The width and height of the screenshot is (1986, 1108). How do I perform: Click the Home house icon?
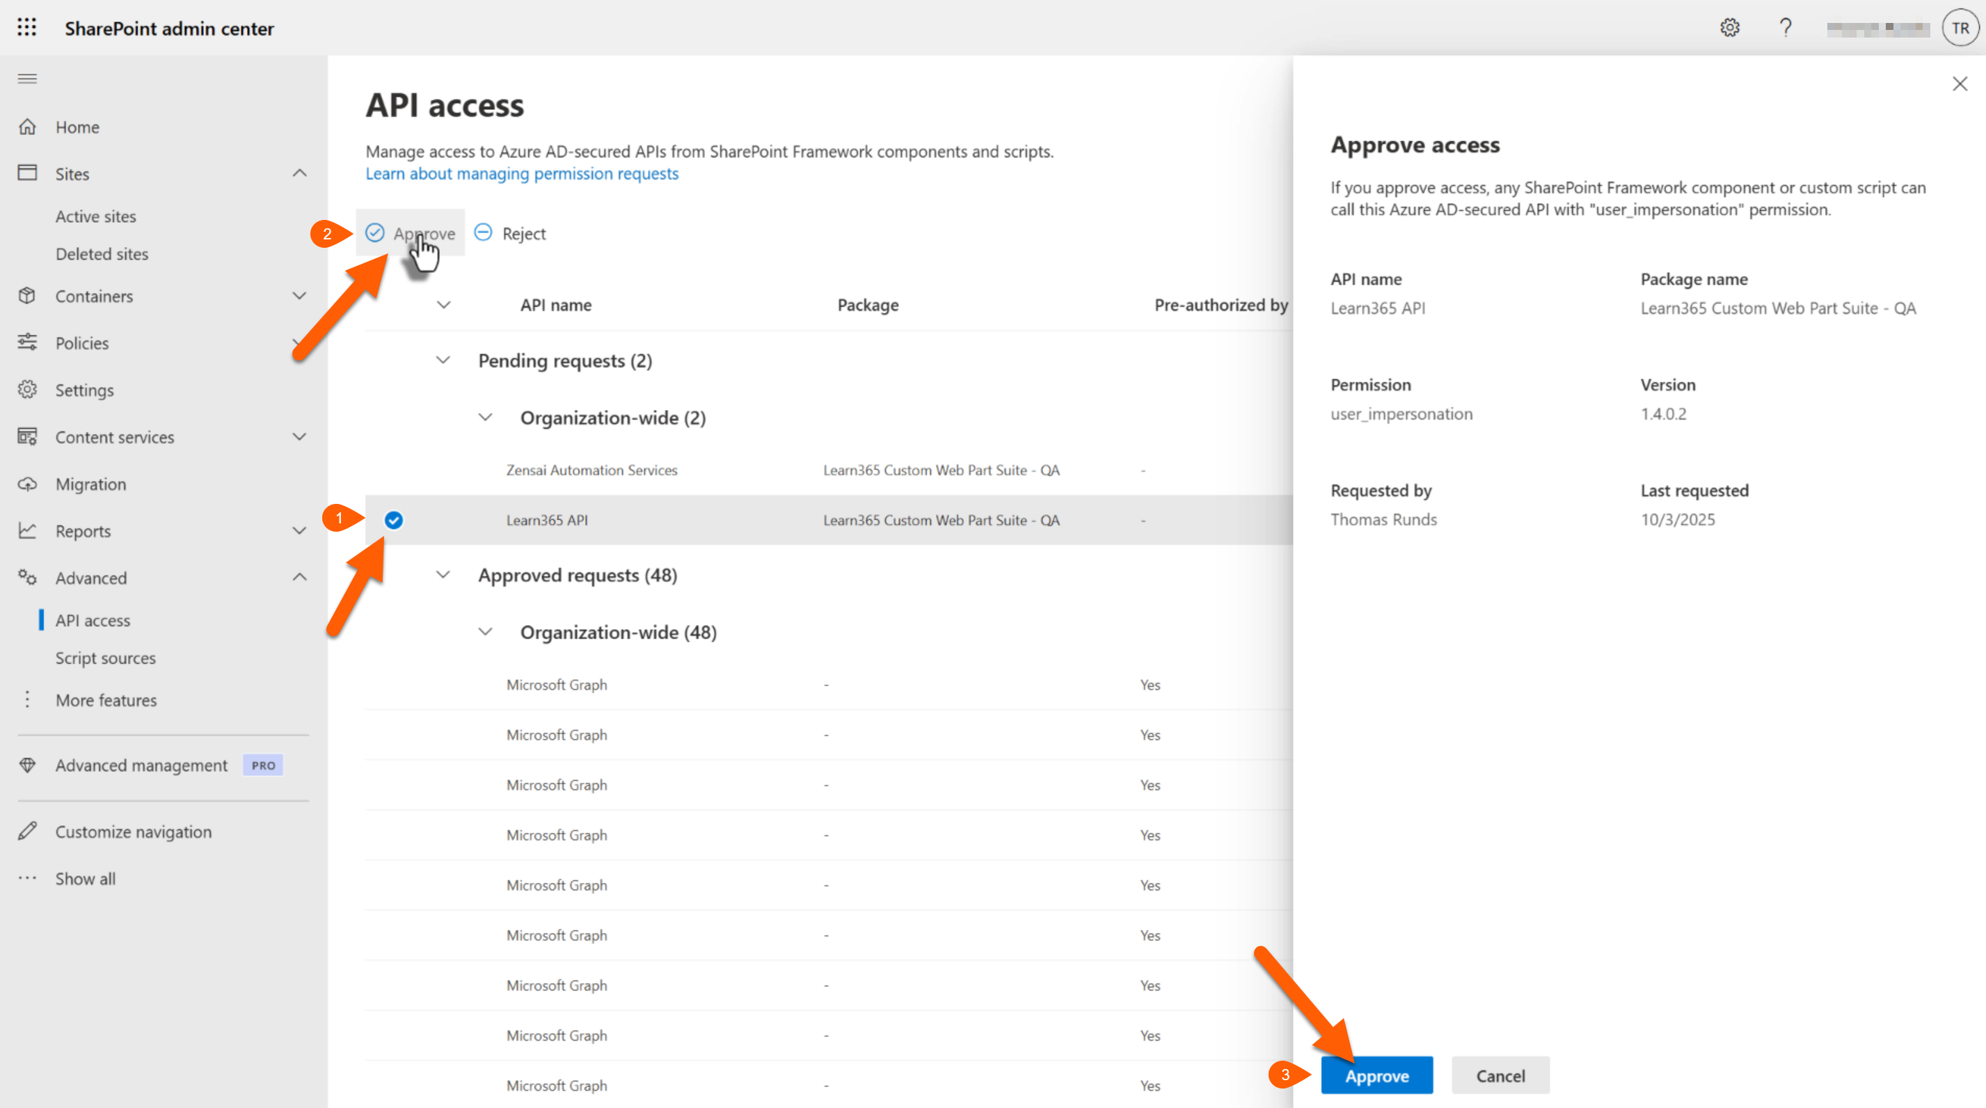click(27, 127)
